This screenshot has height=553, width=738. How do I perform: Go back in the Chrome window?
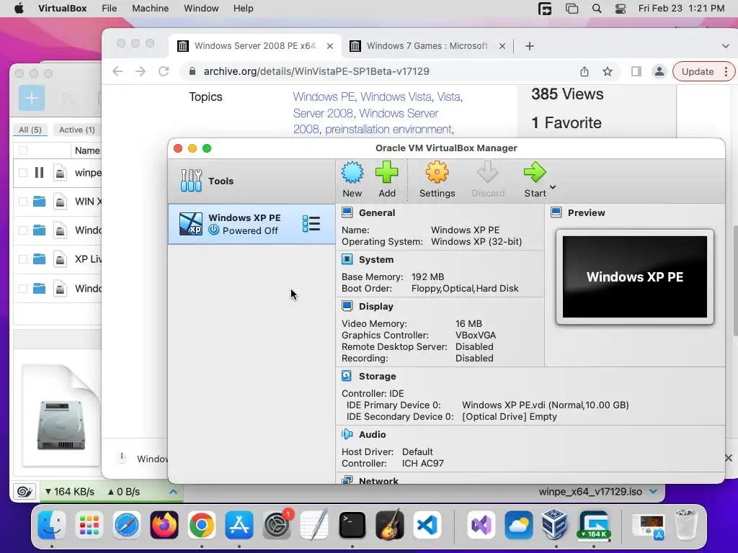click(x=117, y=71)
